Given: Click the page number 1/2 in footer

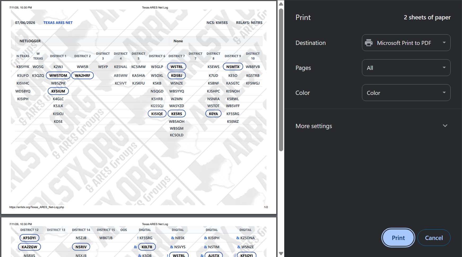Looking at the screenshot, I should pyautogui.click(x=266, y=207).
